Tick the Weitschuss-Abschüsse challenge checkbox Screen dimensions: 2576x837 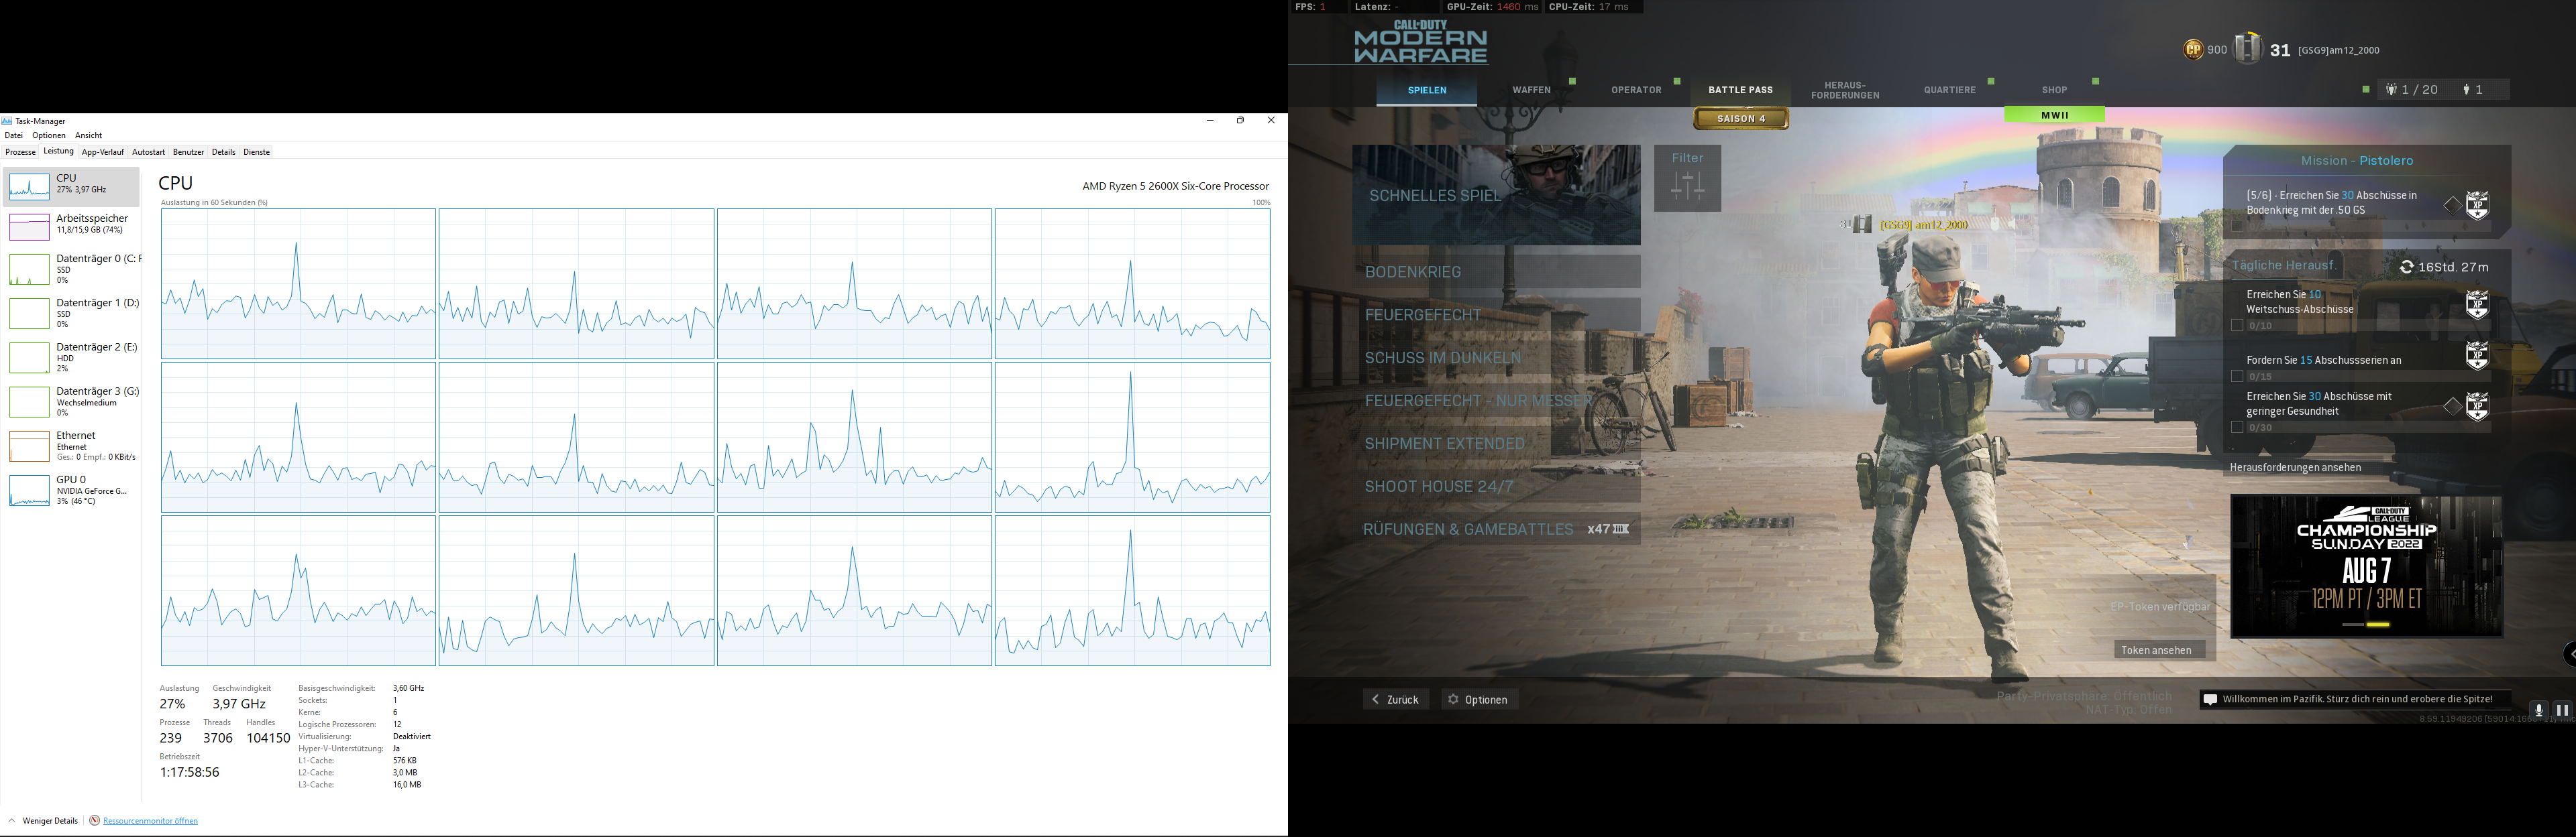[x=2237, y=326]
